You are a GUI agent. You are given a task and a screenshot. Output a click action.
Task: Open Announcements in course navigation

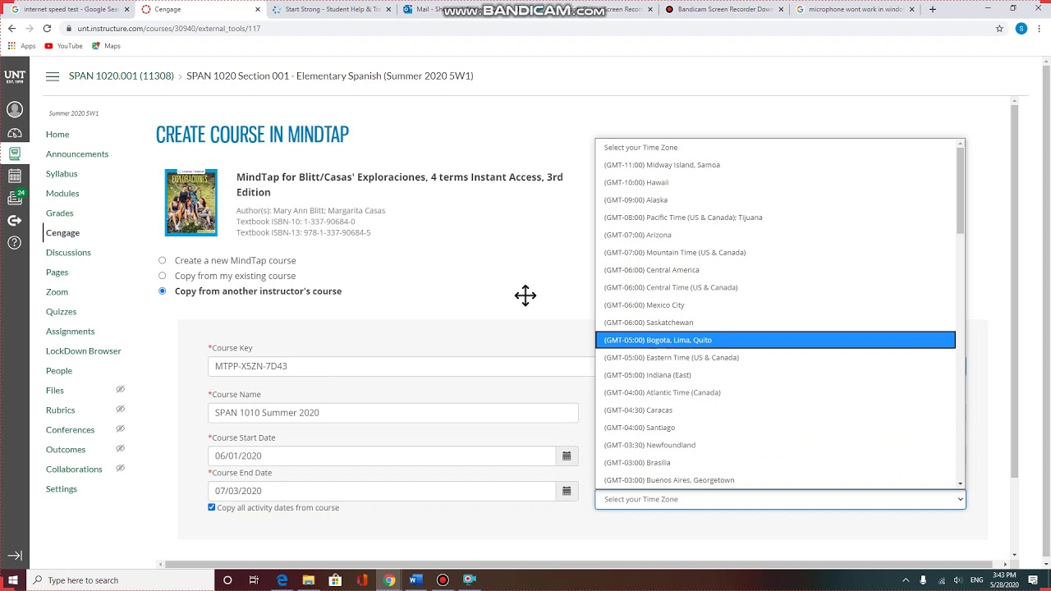click(x=77, y=153)
